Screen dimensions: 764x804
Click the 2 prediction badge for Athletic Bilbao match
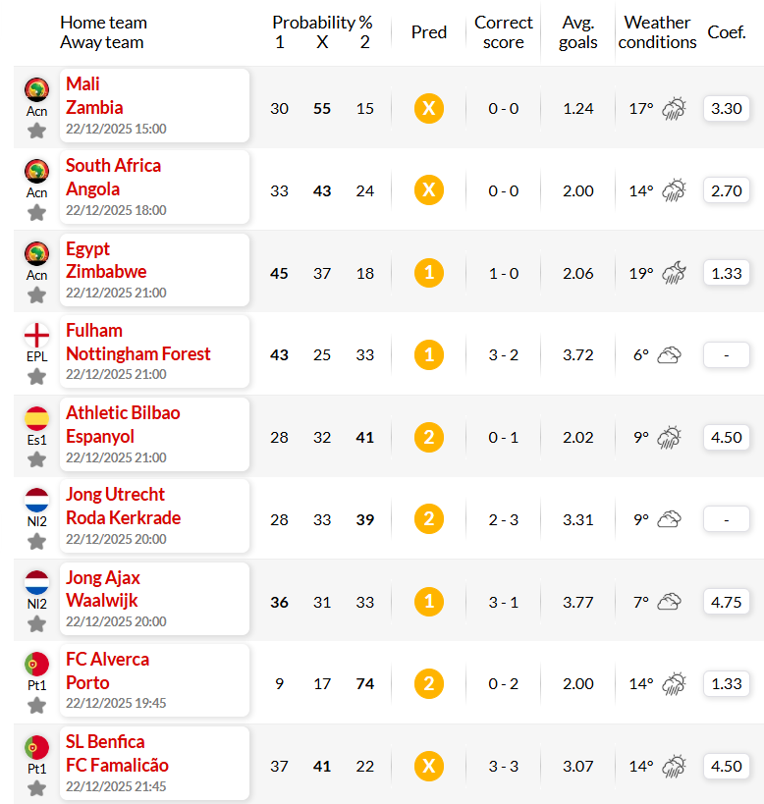pos(429,437)
